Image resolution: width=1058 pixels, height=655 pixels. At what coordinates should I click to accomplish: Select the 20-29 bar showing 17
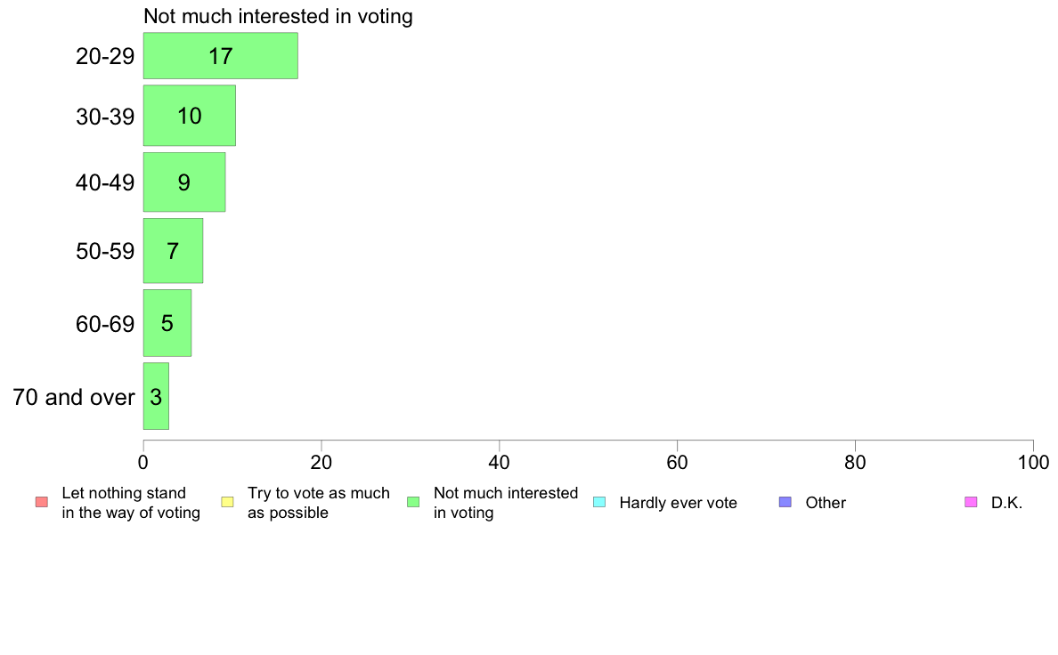221,56
